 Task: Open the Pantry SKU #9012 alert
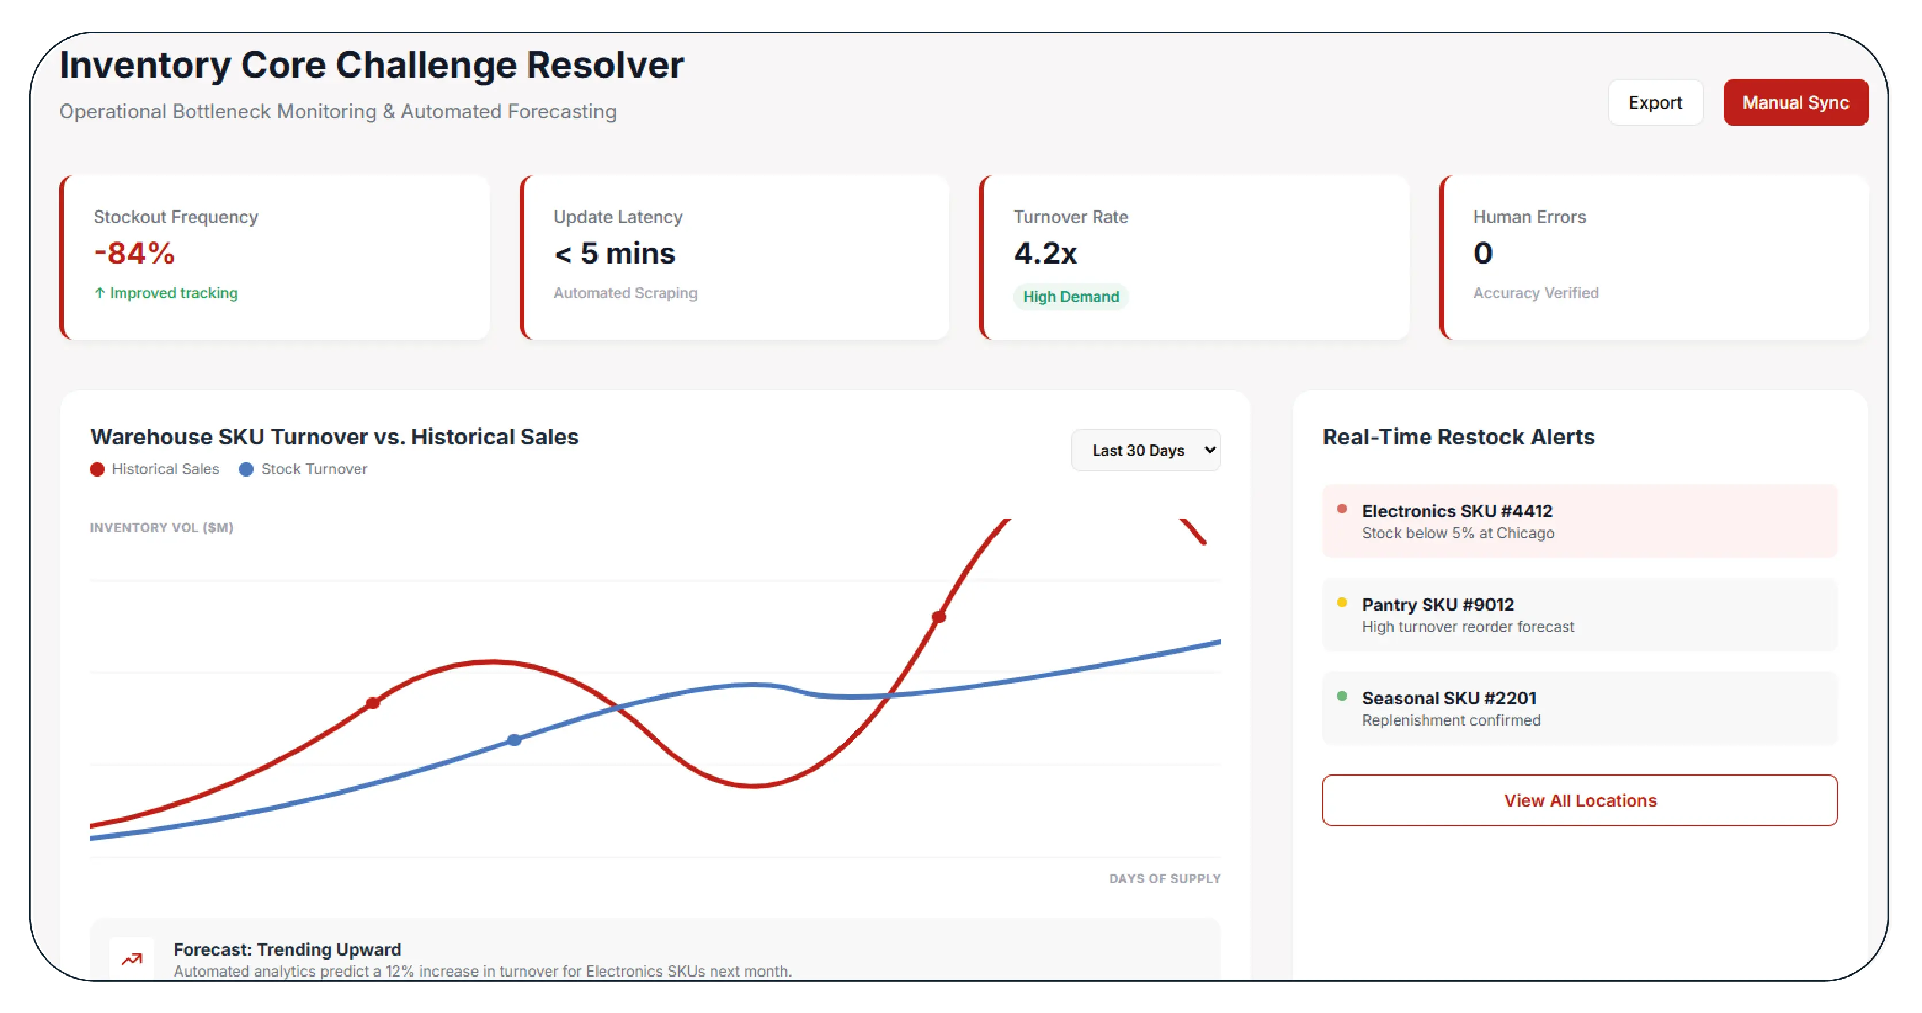click(1579, 615)
